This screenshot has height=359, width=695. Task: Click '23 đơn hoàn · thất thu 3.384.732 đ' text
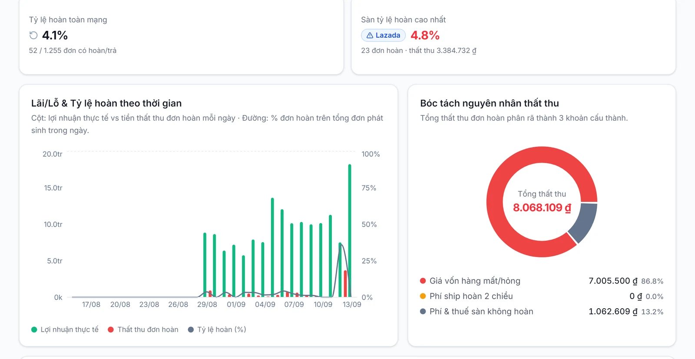pyautogui.click(x=419, y=50)
